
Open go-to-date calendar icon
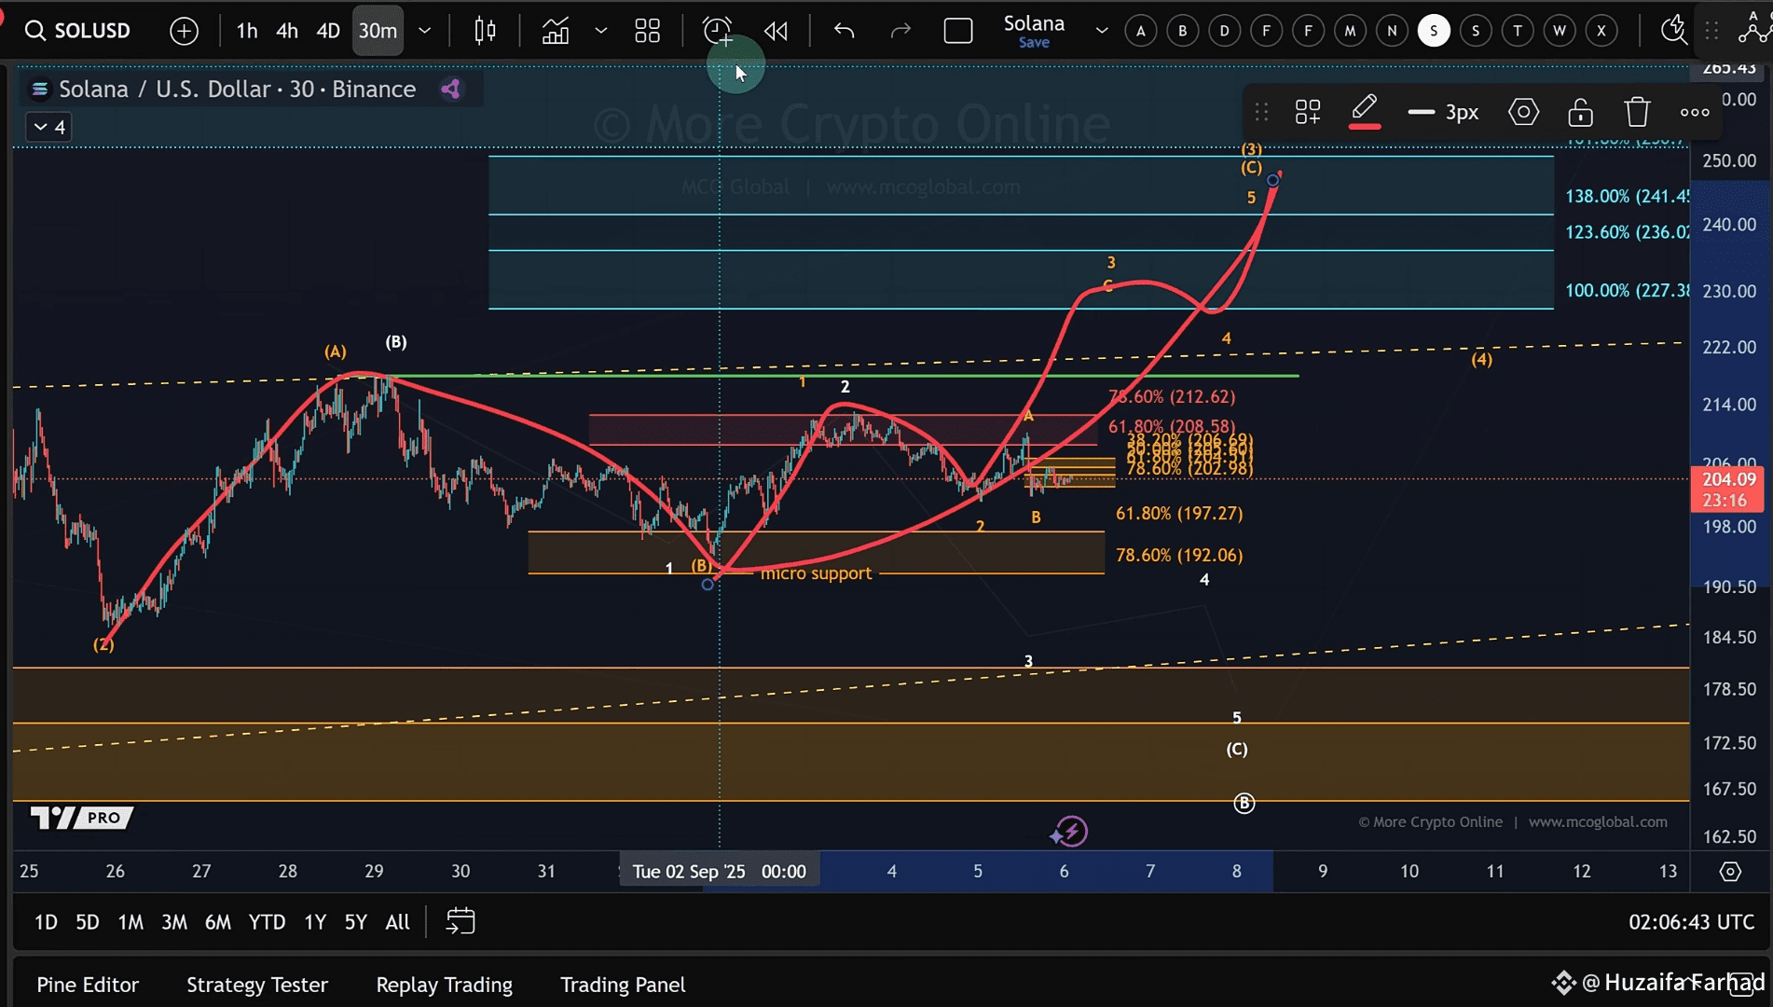point(460,921)
